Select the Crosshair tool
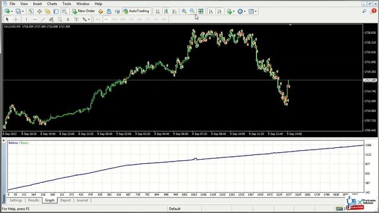 tap(16, 20)
